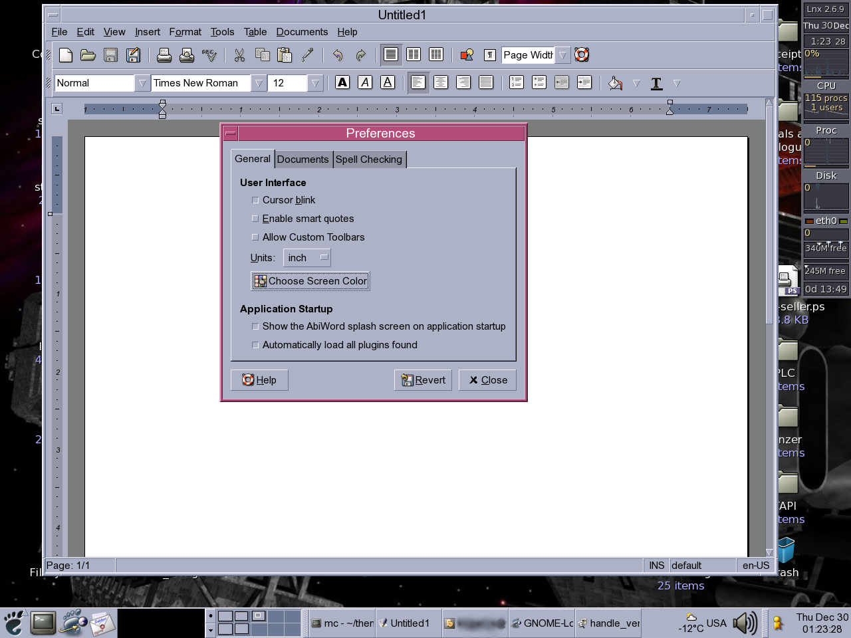Copy selection using copy icon
The height and width of the screenshot is (638, 851).
pyautogui.click(x=262, y=55)
